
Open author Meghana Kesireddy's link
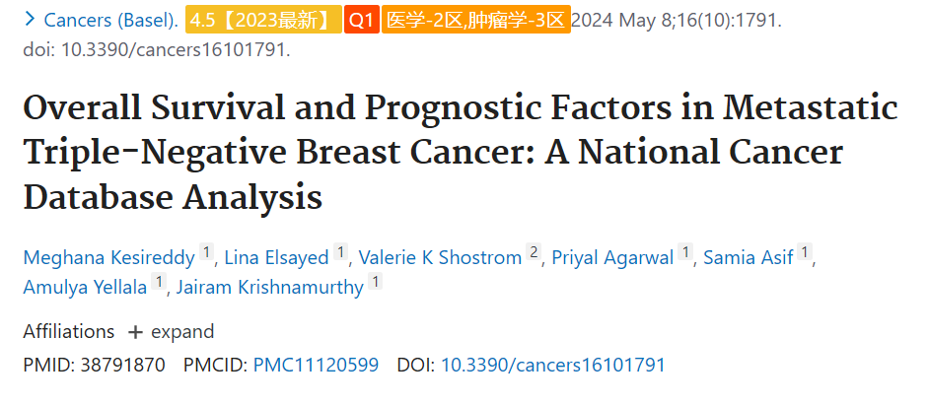(108, 258)
